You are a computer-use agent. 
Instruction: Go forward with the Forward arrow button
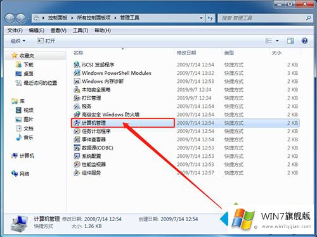click(x=21, y=18)
